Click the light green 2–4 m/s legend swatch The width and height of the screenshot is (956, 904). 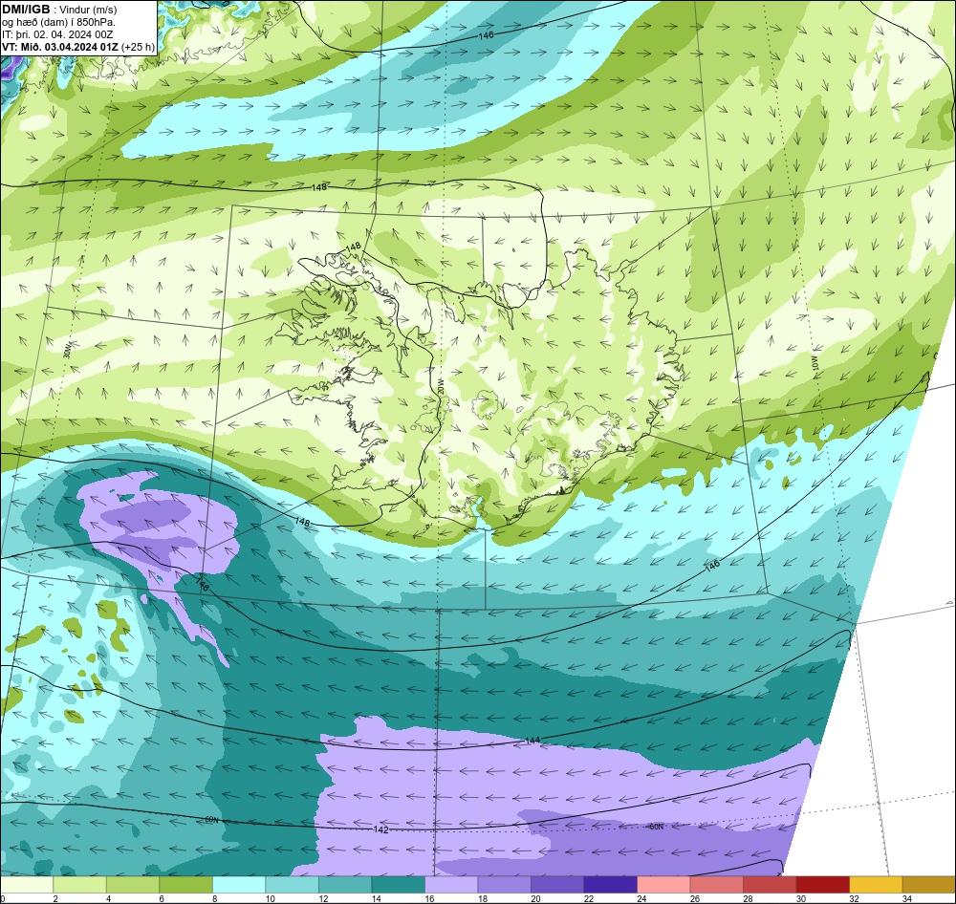80,884
